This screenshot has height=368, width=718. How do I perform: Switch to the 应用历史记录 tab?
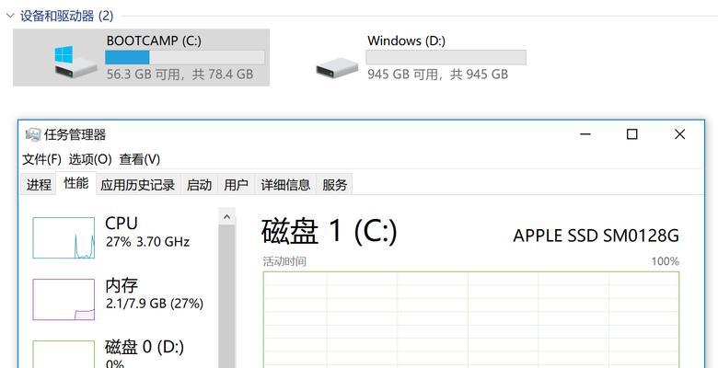click(138, 184)
